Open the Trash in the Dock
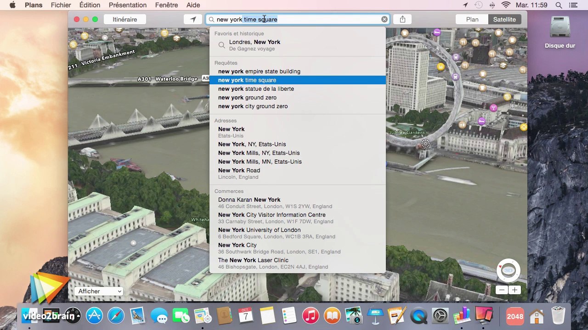Image resolution: width=588 pixels, height=330 pixels. click(x=558, y=316)
